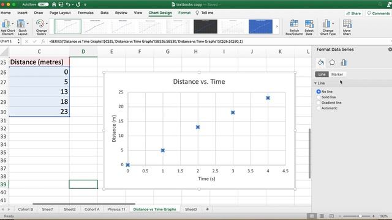Open Change Chart Type
392x220 pixels.
click(x=328, y=27)
